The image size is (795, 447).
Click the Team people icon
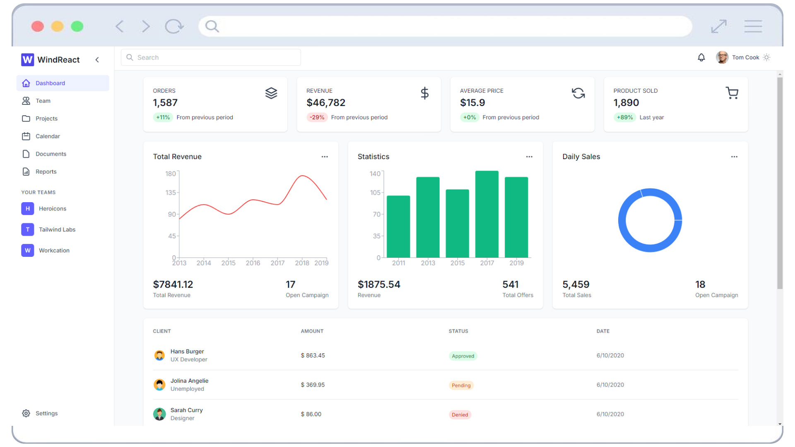tap(26, 101)
